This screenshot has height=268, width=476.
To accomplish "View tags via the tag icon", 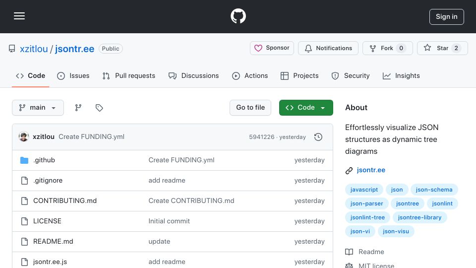I will (x=99, y=108).
